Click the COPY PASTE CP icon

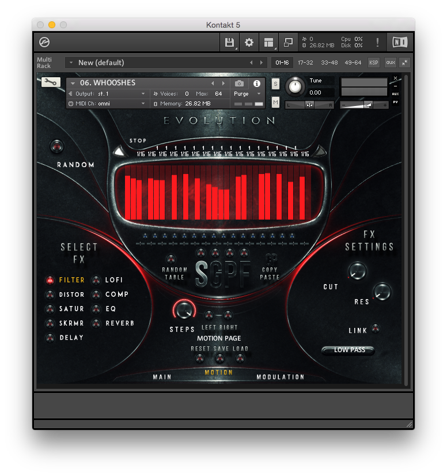(x=271, y=259)
